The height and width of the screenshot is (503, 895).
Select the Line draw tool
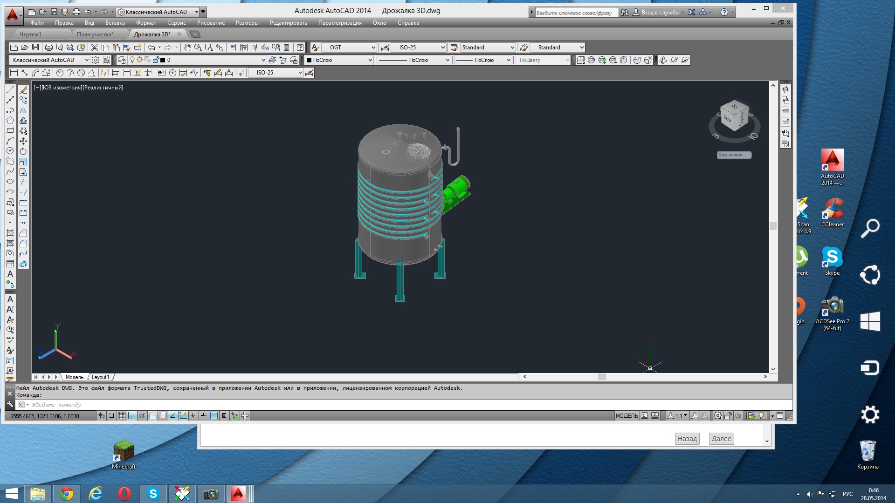click(x=10, y=89)
